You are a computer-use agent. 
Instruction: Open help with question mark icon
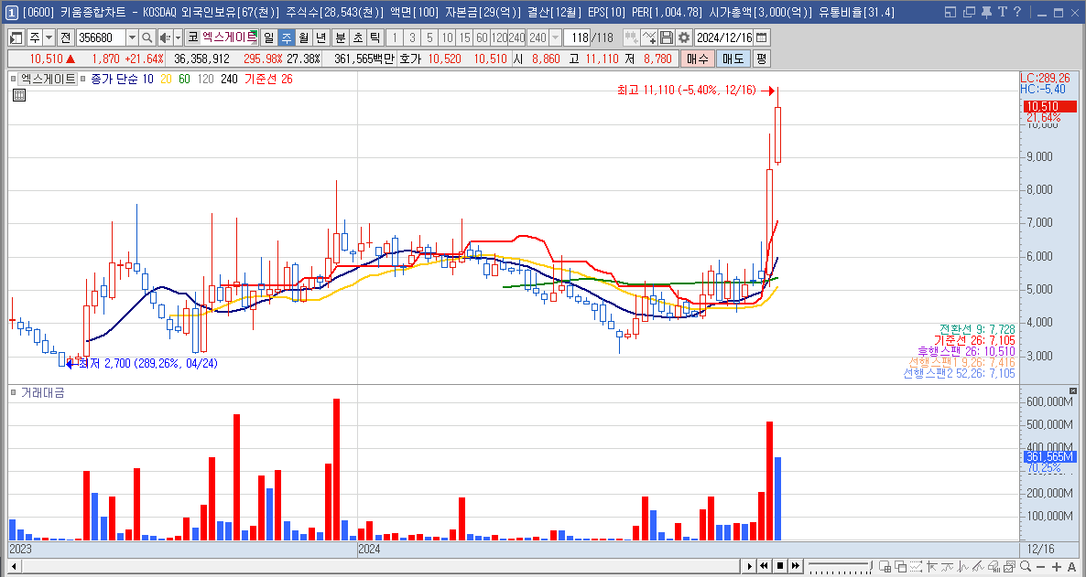click(1016, 12)
